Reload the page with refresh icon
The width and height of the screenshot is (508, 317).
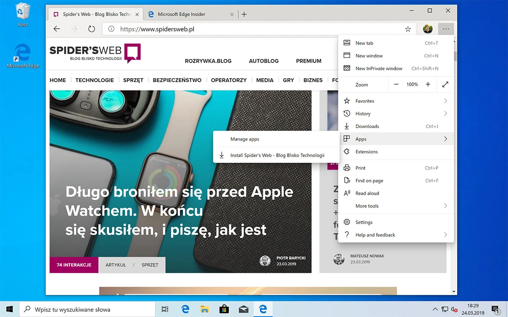point(91,29)
